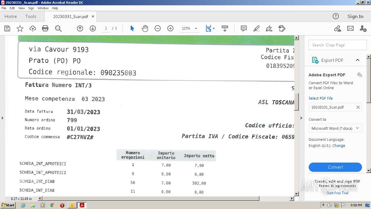Image resolution: width=371 pixels, height=209 pixels.
Task: Bookmark document with the star icon
Action: (20, 28)
